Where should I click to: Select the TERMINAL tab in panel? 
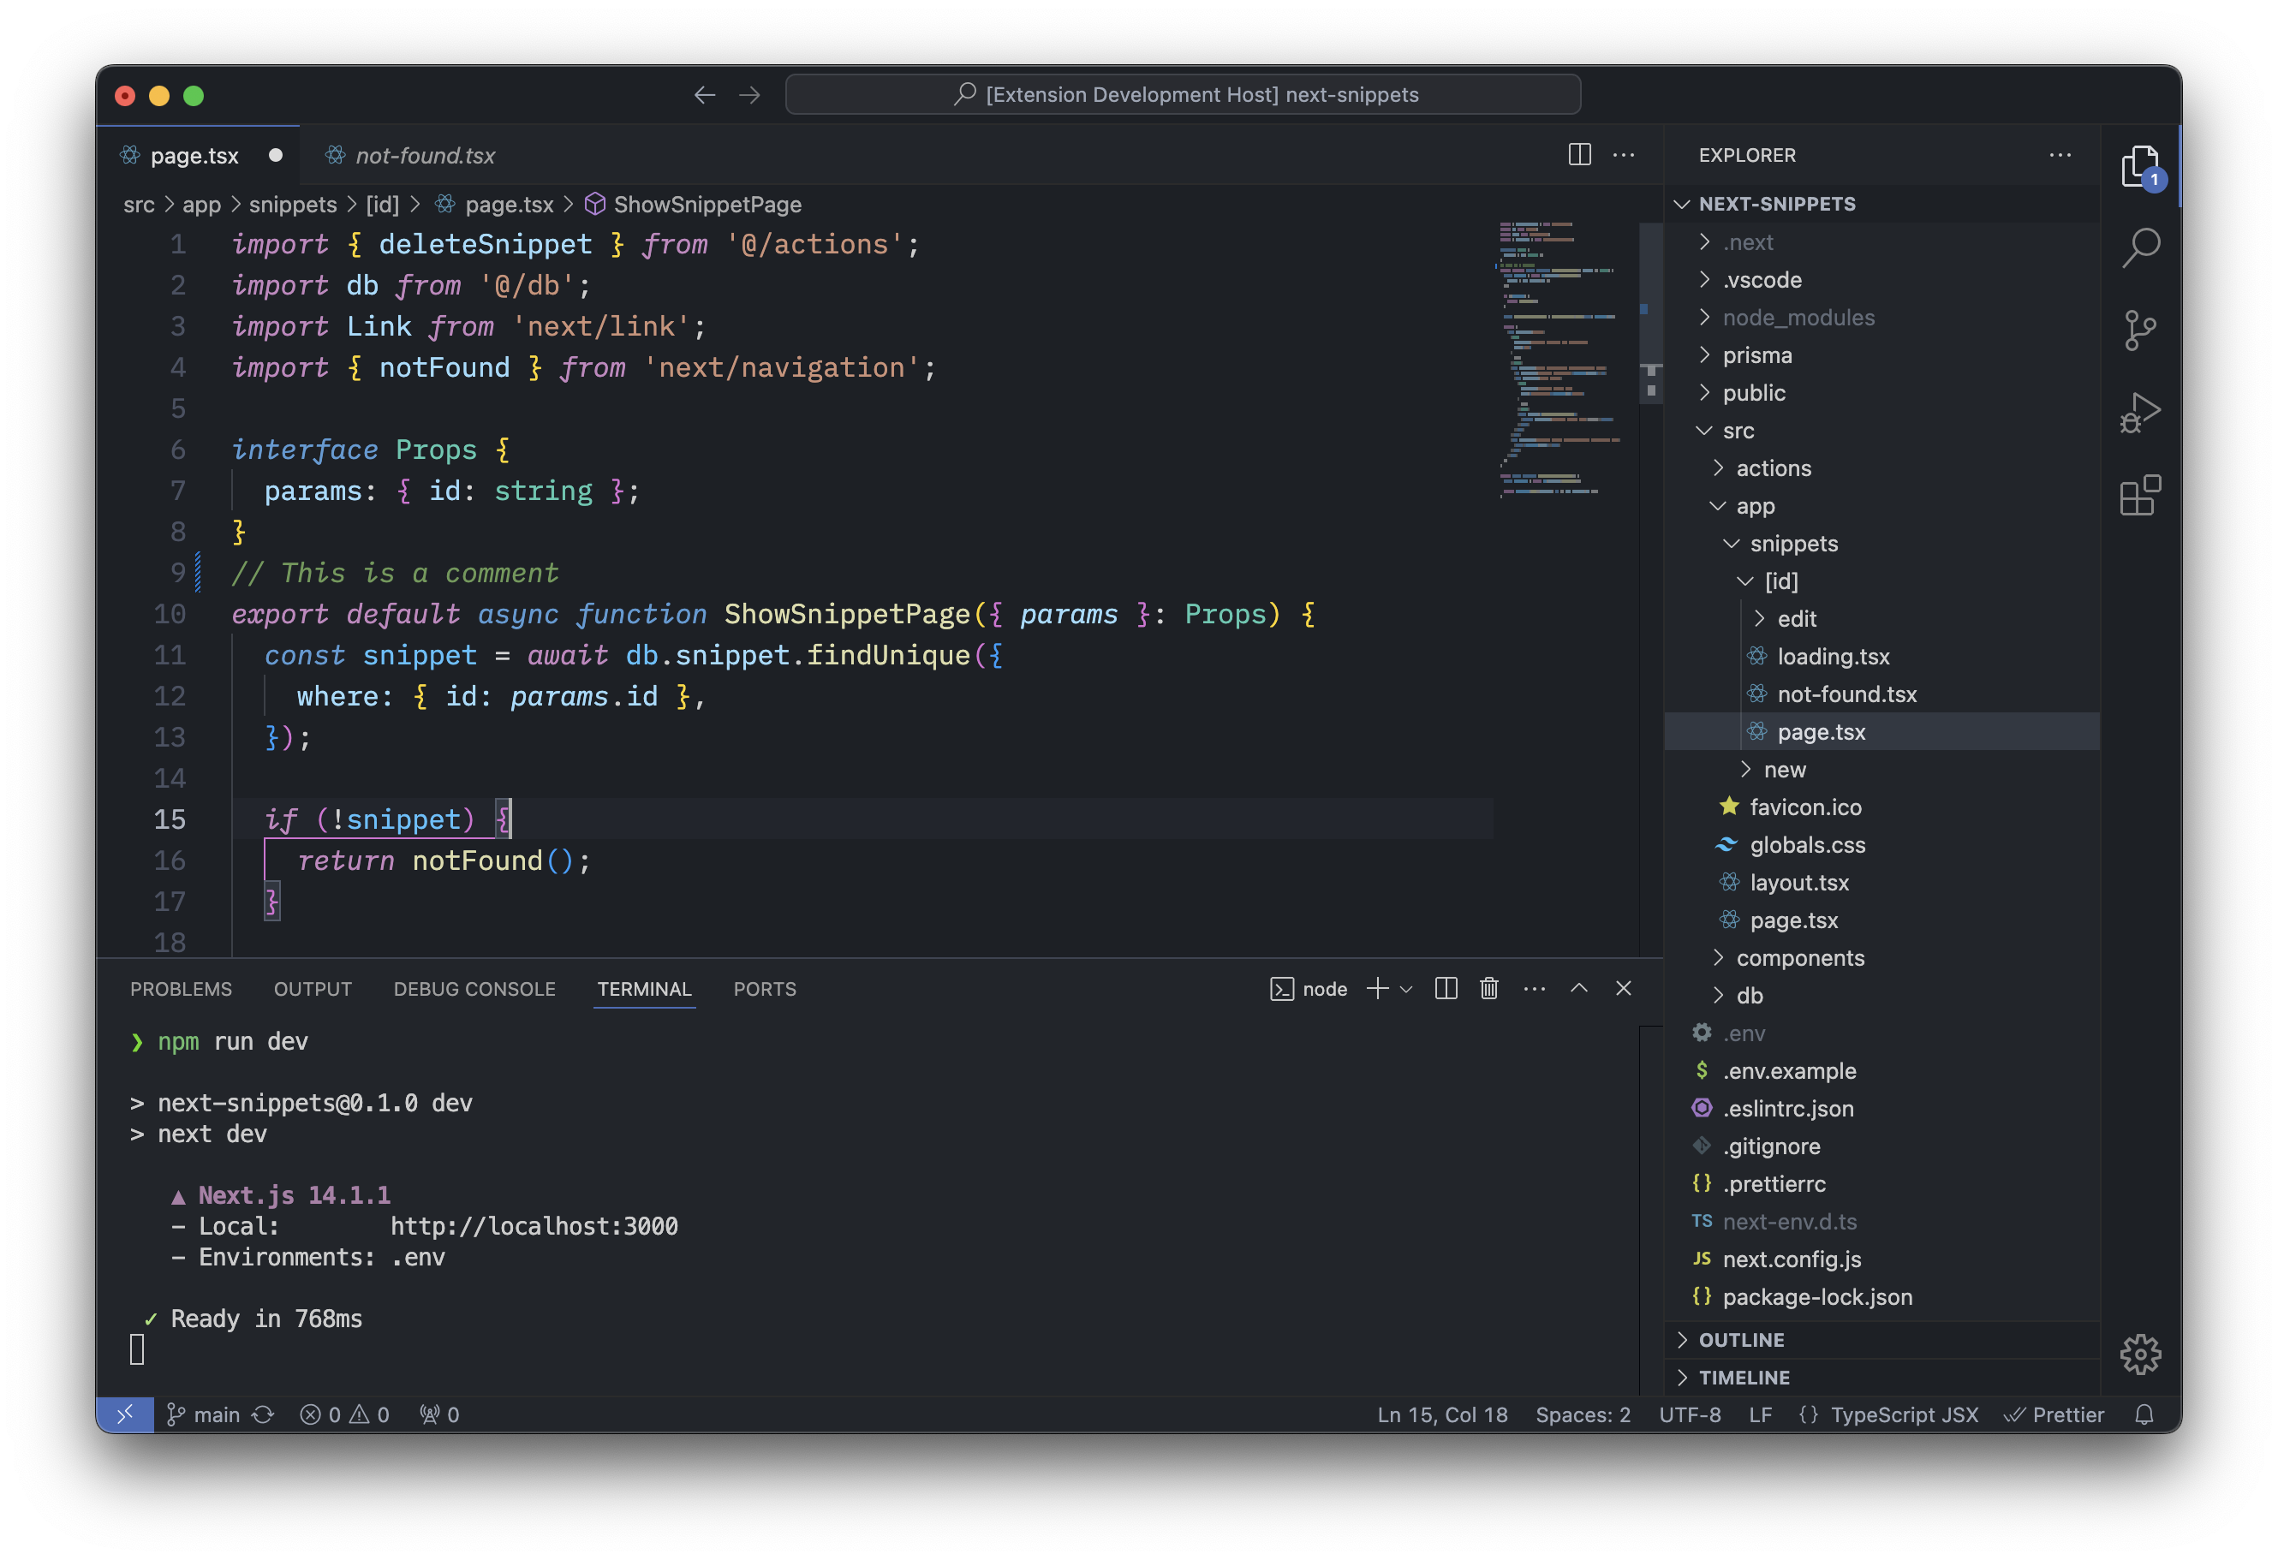[644, 989]
